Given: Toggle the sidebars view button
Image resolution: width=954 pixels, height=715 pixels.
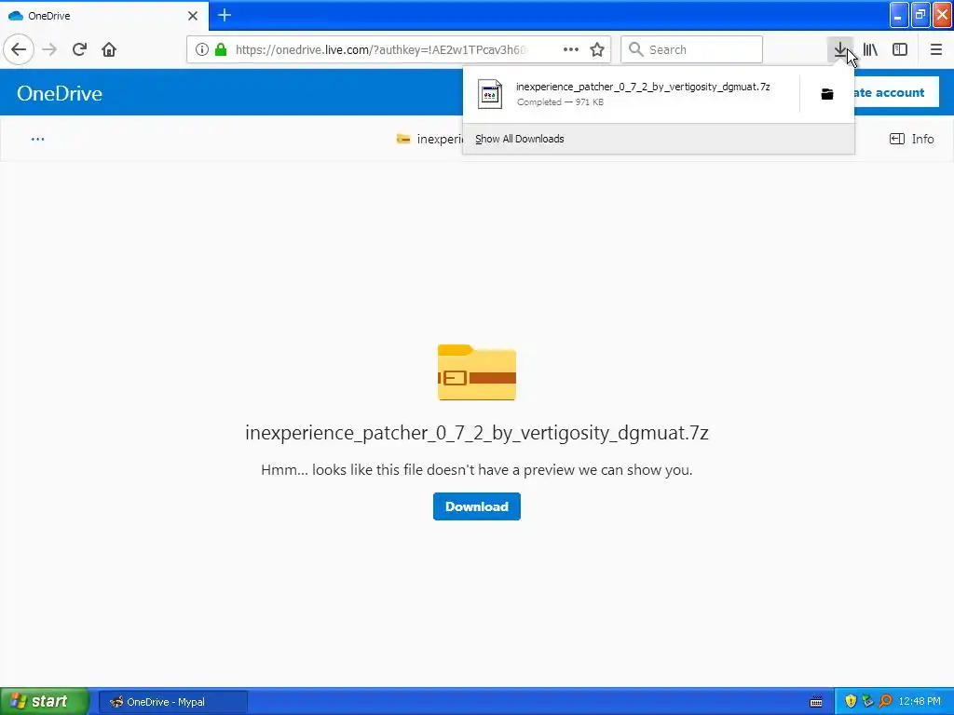Looking at the screenshot, I should tap(900, 49).
